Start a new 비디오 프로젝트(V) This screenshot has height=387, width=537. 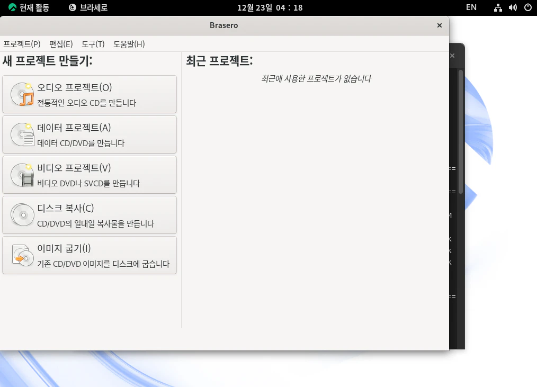89,175
